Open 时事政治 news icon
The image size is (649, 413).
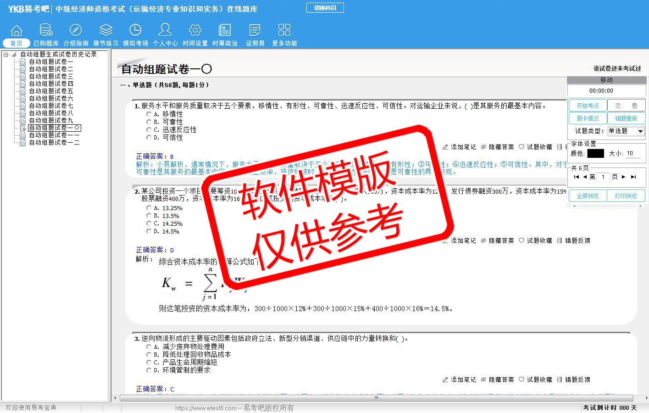225,30
